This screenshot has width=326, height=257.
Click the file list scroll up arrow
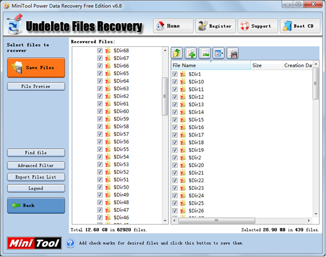point(316,64)
